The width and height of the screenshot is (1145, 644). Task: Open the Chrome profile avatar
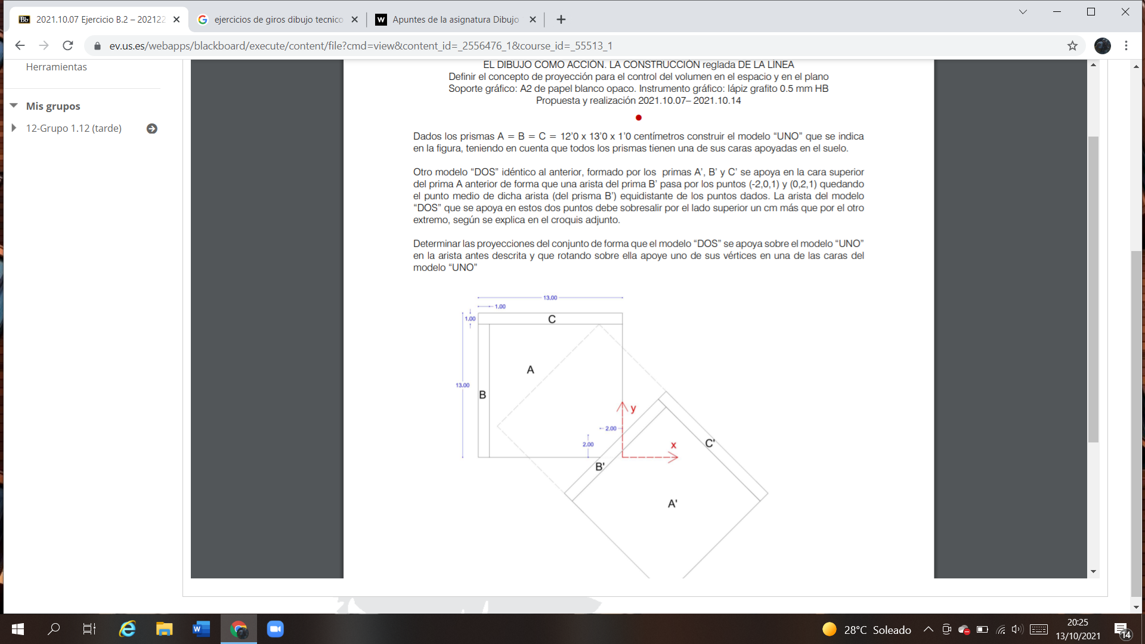1102,46
